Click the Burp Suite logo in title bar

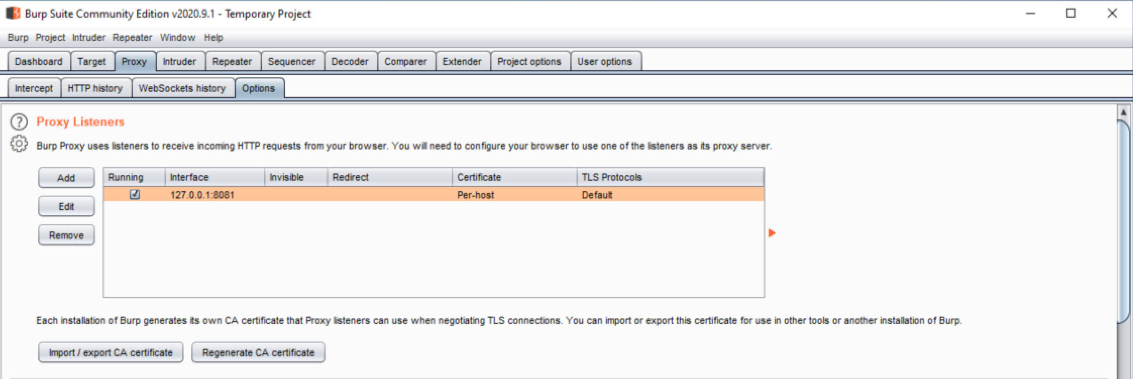(13, 14)
